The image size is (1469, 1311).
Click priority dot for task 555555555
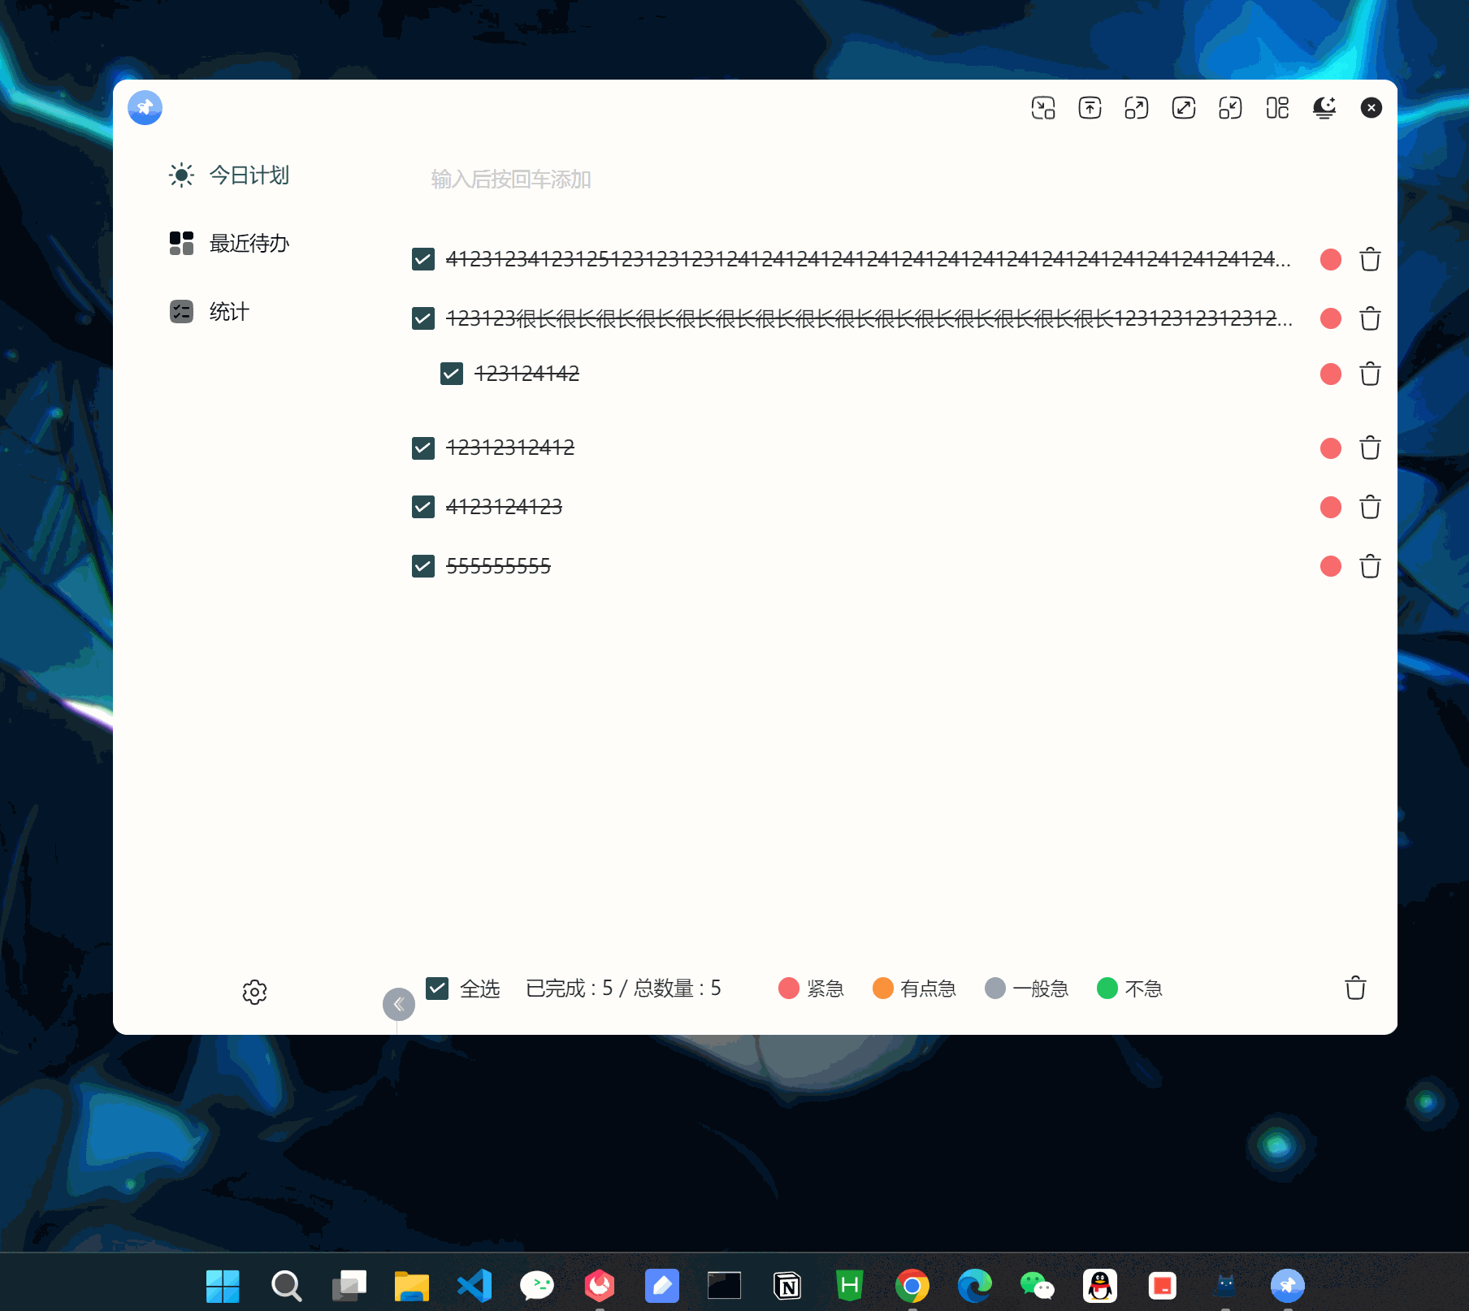pos(1331,566)
